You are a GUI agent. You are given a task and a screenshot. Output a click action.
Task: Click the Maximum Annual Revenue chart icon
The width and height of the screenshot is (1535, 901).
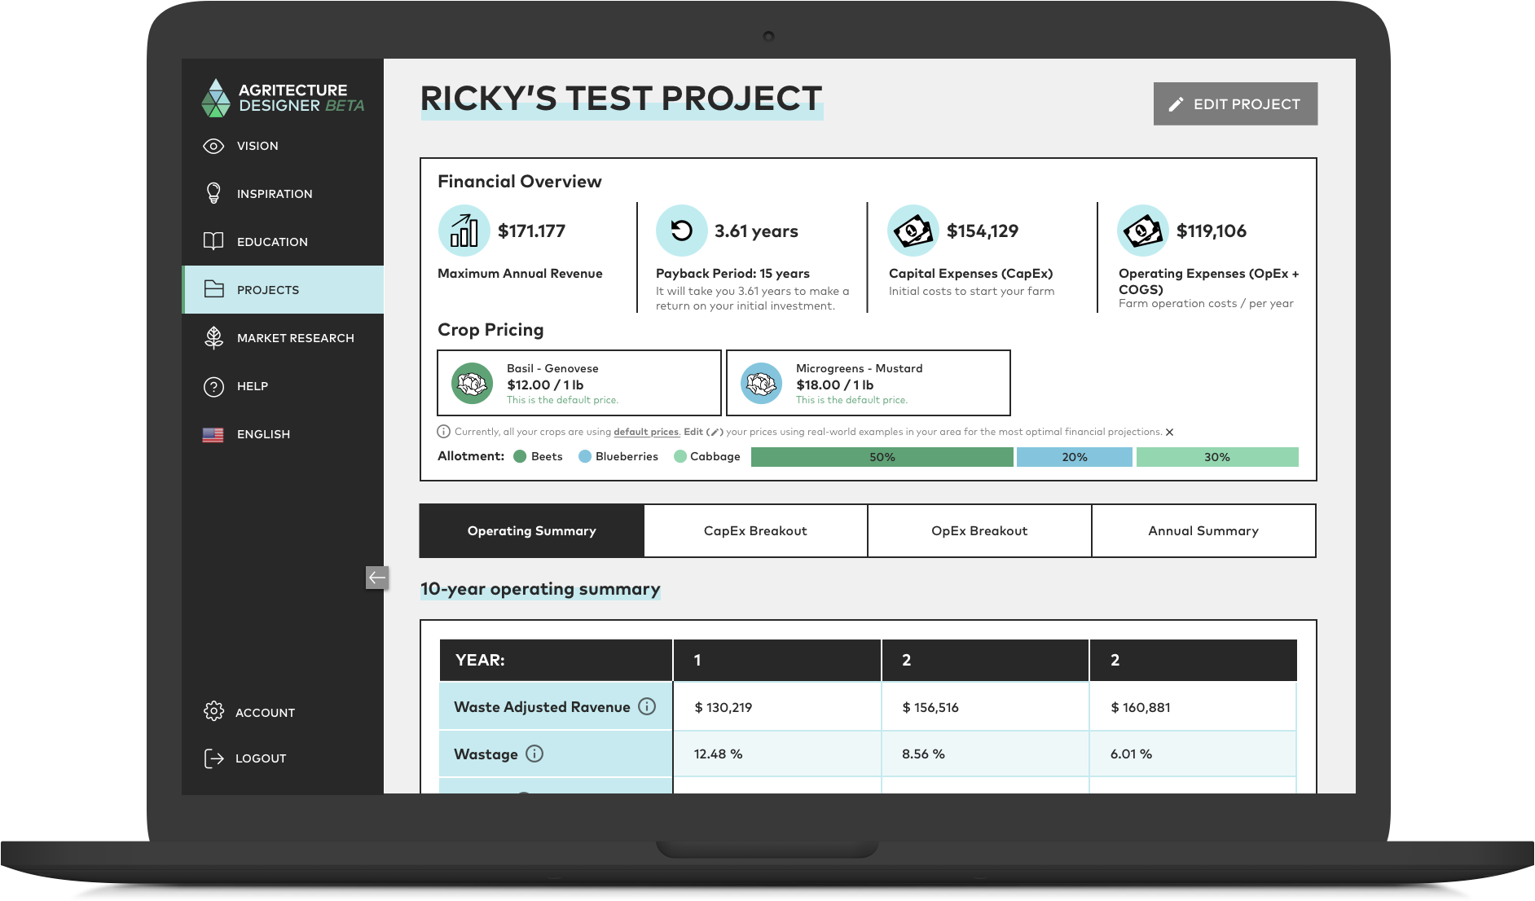464,231
